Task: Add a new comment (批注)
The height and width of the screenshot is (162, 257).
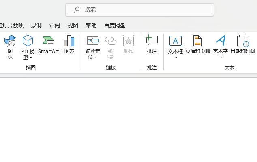Action: 152,44
